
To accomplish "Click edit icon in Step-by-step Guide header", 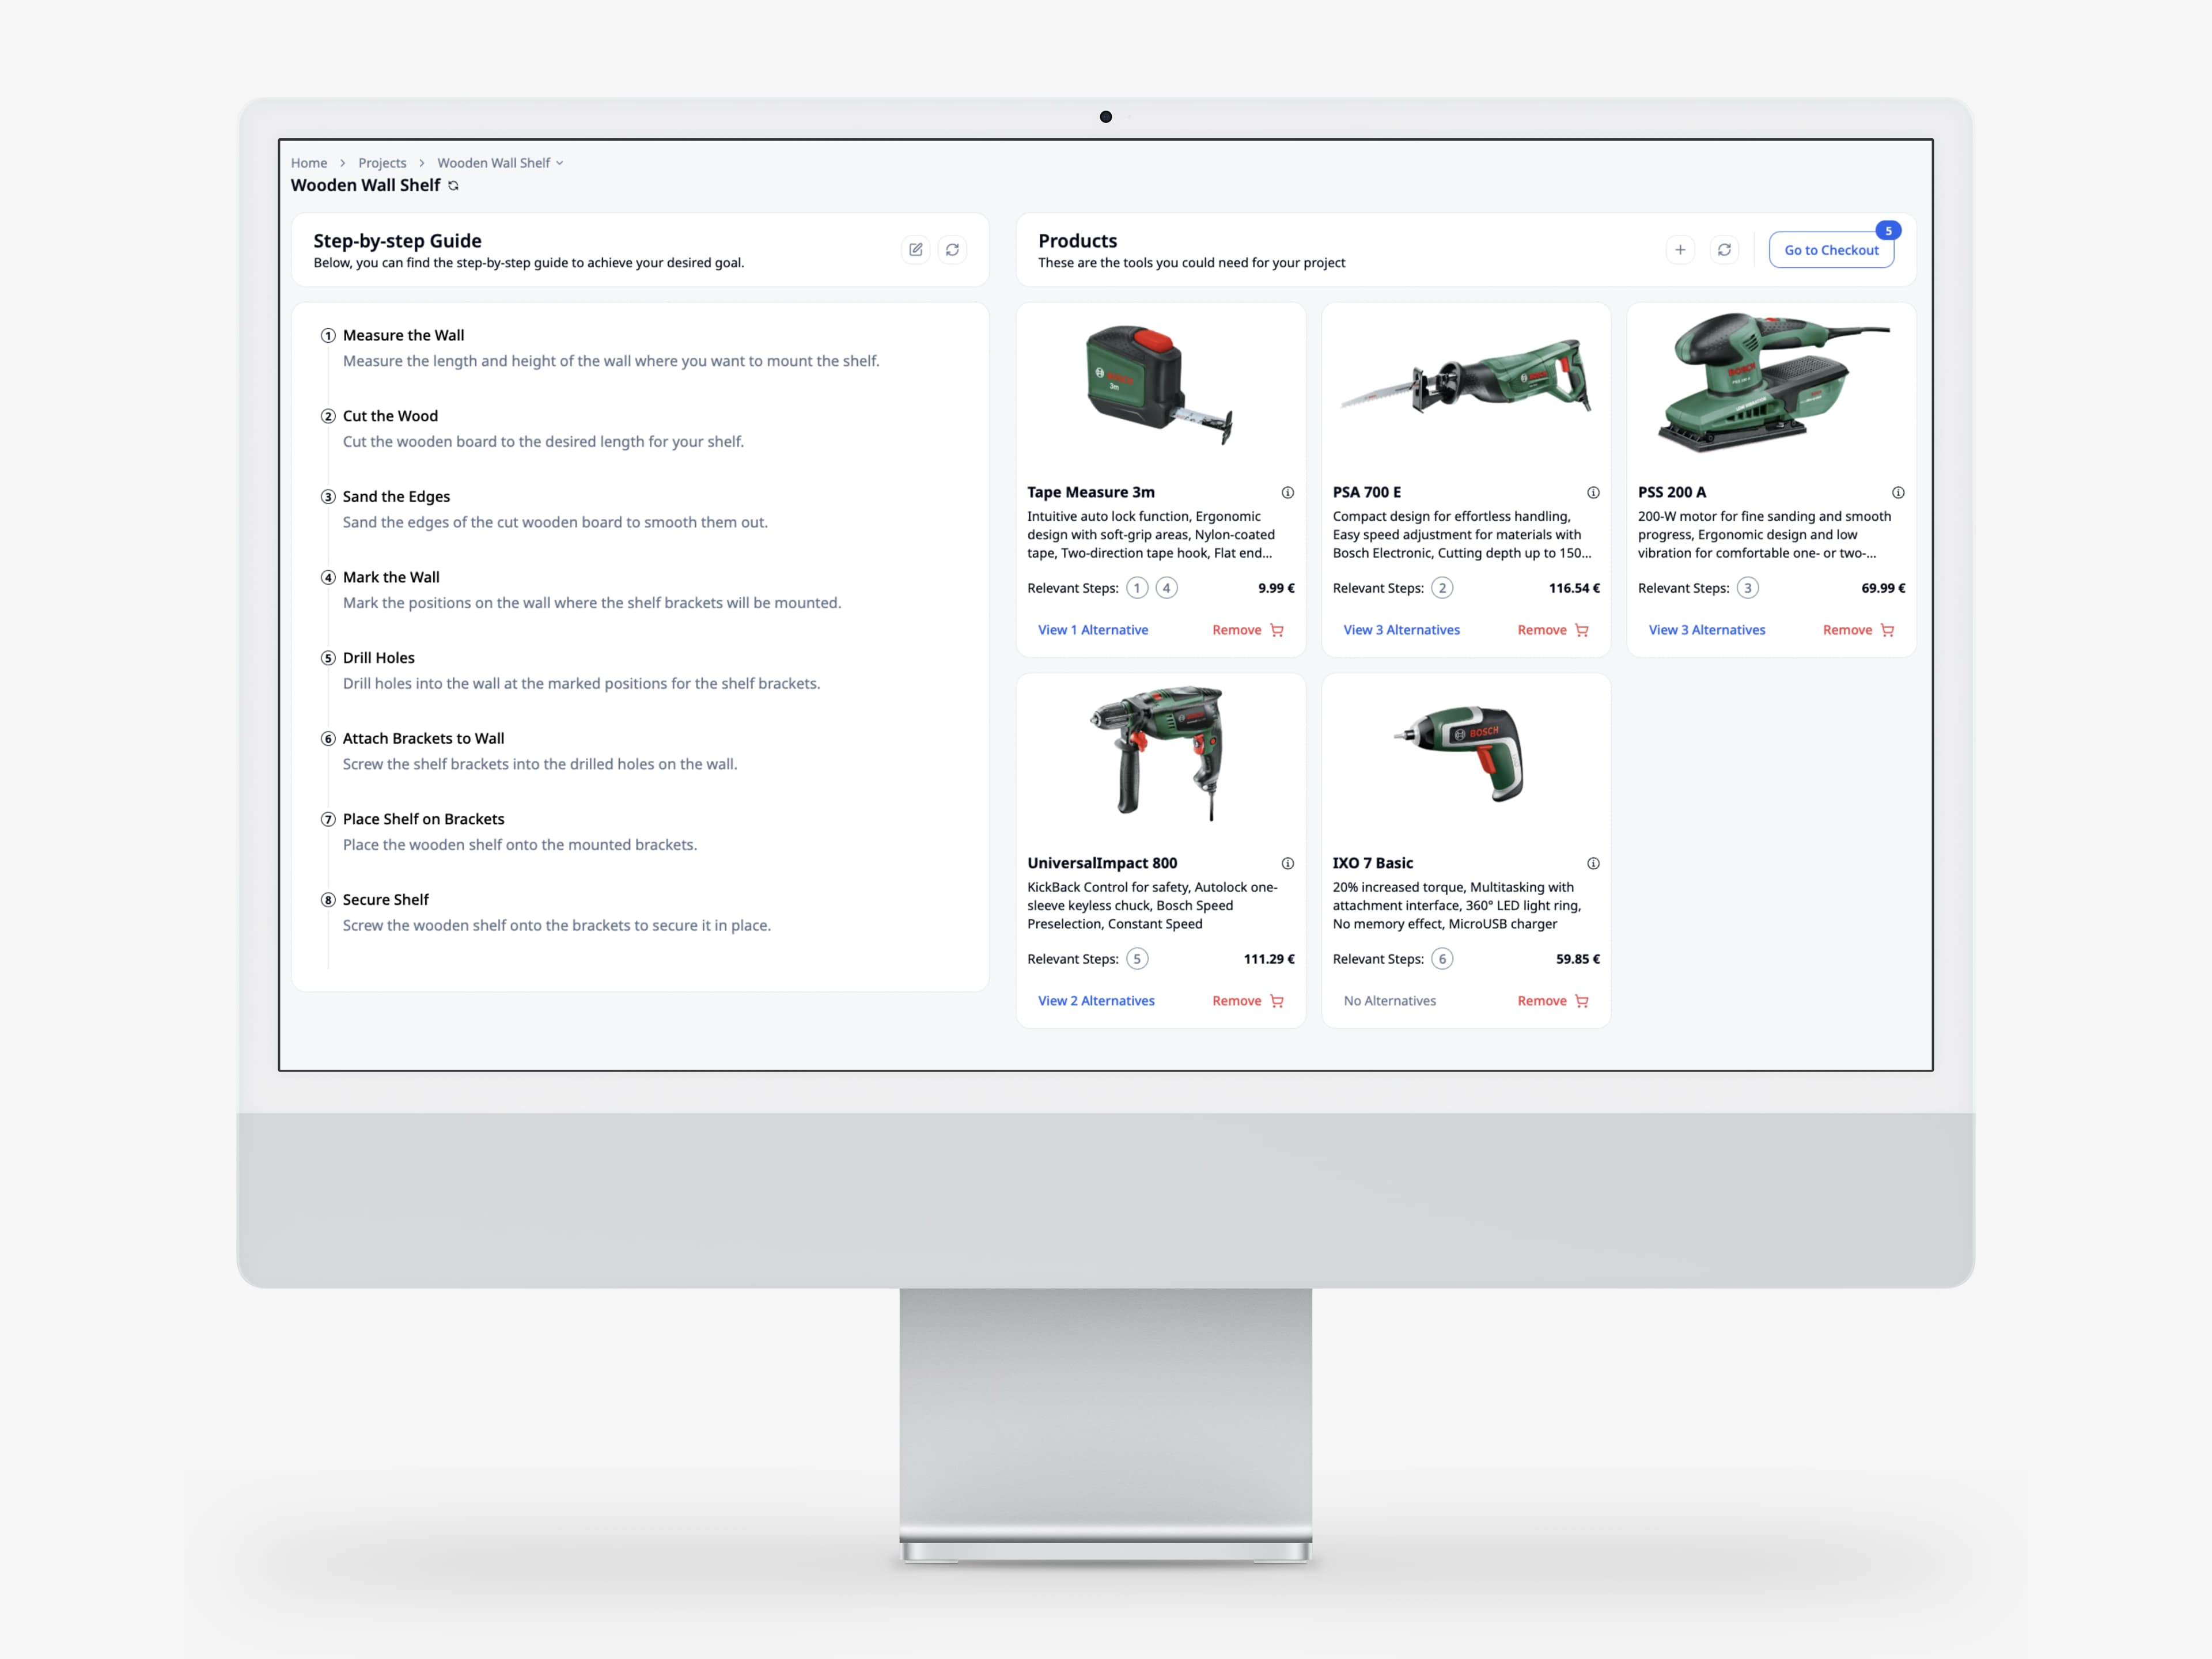I will (x=915, y=250).
